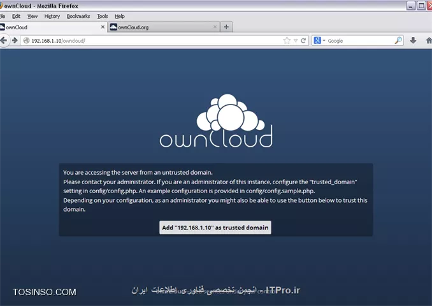Close the ownCloud.org tab

215,27
